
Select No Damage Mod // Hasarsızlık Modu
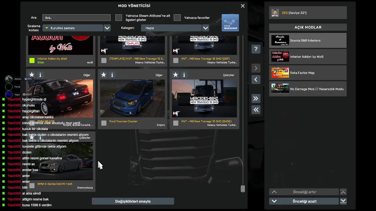click(x=308, y=89)
